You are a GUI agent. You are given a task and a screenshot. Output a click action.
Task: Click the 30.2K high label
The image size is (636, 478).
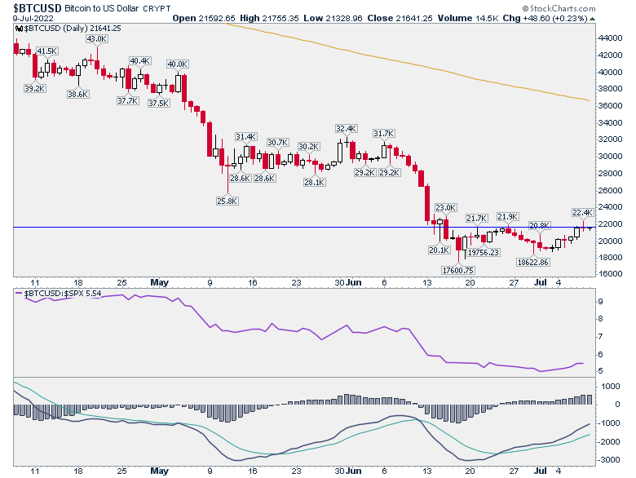(x=309, y=147)
